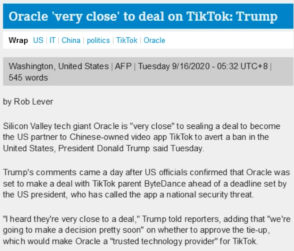Image resolution: width=294 pixels, height=251 pixels.
Task: Click the paragraph starting I heard they're
Action: pyautogui.click(x=147, y=230)
